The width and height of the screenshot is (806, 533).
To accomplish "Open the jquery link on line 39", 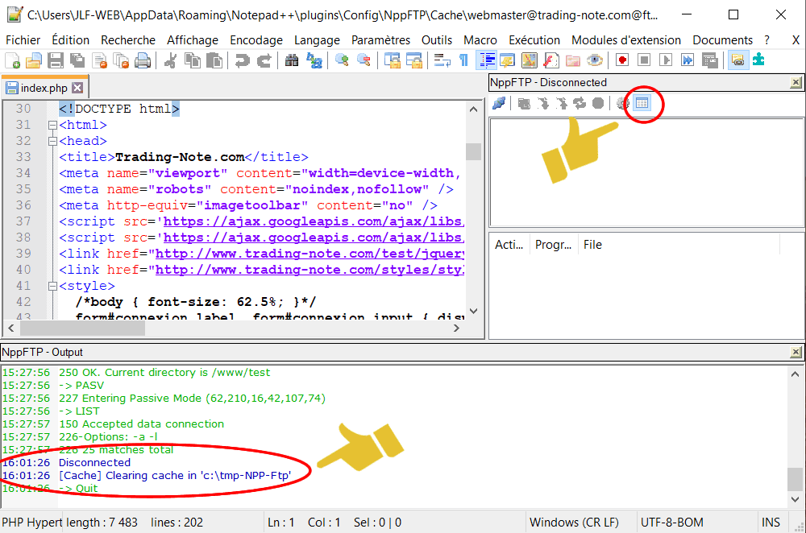I will pos(310,254).
